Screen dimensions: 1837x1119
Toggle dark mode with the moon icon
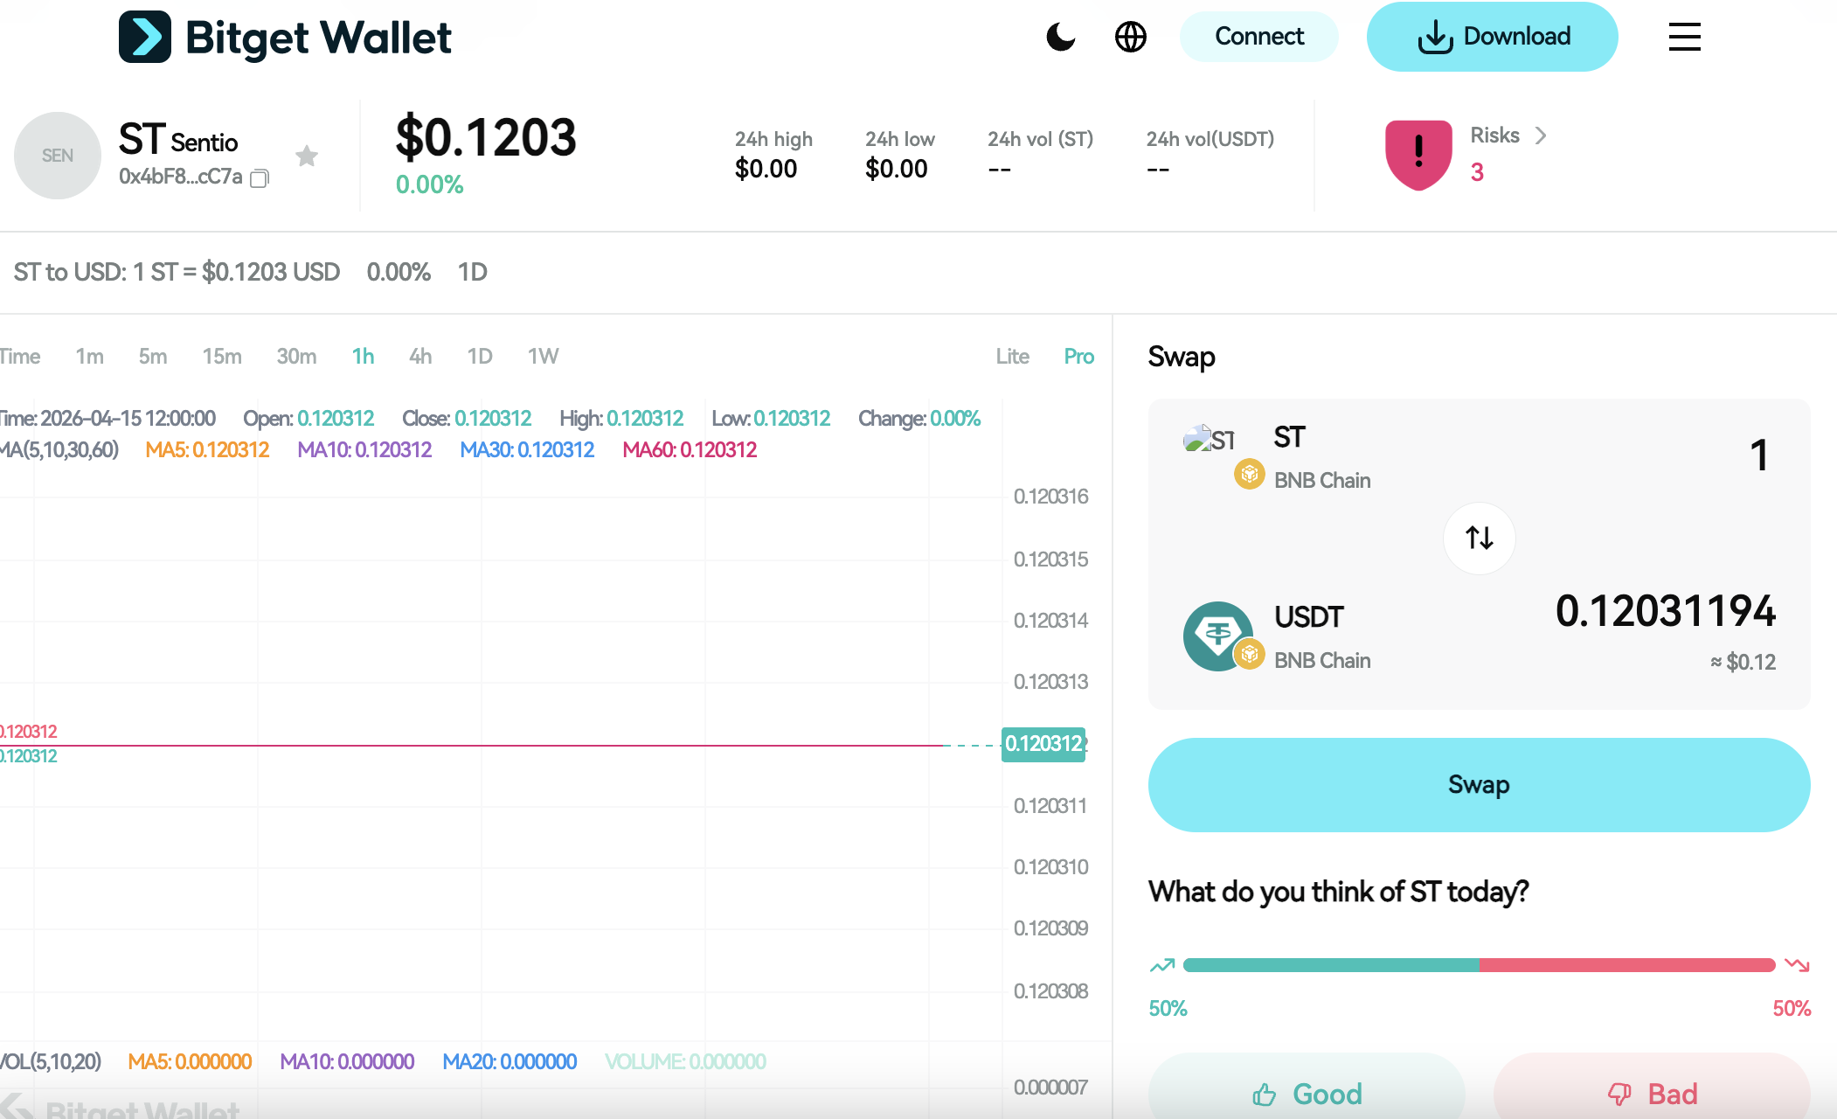tap(1060, 37)
